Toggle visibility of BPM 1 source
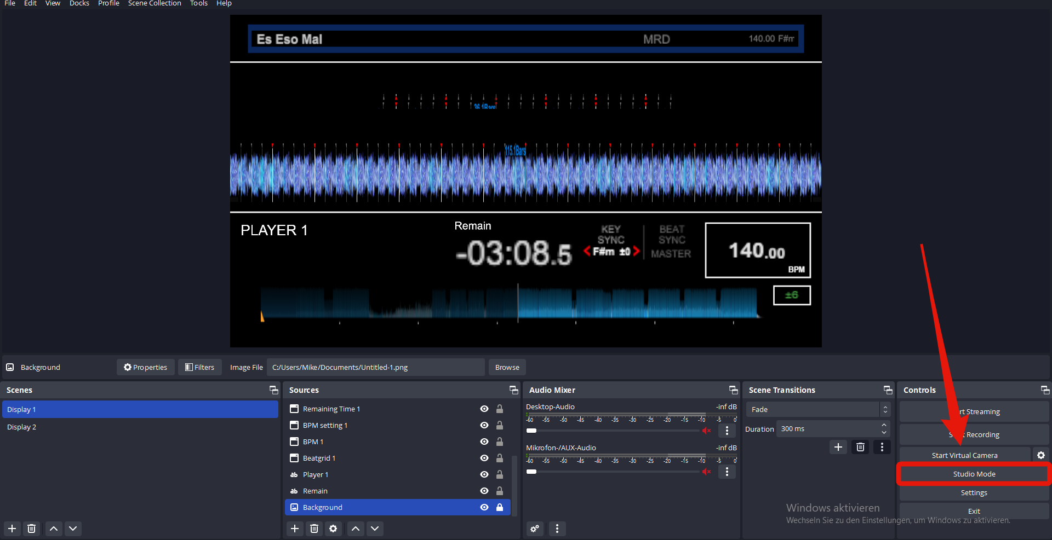 (x=484, y=442)
